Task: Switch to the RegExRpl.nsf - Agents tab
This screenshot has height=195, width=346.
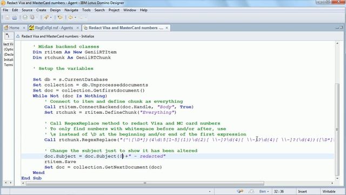Action: [54, 28]
